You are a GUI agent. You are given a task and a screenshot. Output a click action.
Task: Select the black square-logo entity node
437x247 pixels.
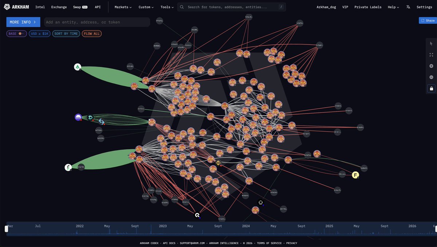(261, 203)
